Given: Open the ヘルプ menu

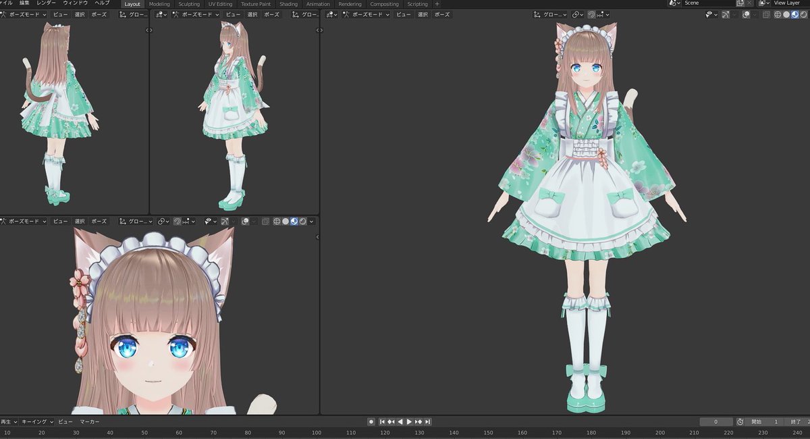Looking at the screenshot, I should (102, 3).
